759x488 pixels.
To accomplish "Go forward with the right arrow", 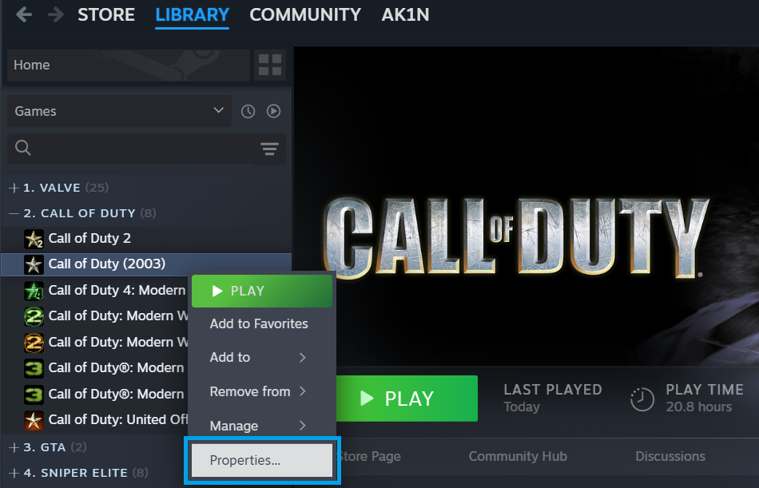I will [56, 14].
